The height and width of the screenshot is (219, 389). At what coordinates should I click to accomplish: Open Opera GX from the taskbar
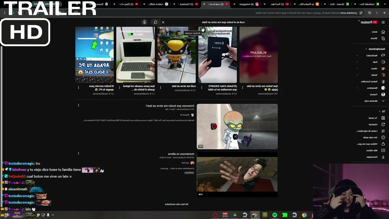[x=215, y=215]
